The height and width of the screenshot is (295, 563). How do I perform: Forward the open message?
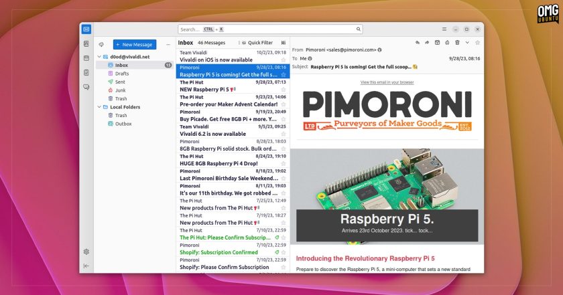tap(428, 42)
